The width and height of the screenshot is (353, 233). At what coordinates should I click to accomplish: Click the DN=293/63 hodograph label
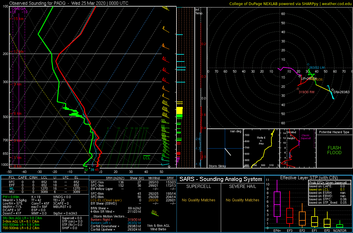click(x=341, y=92)
